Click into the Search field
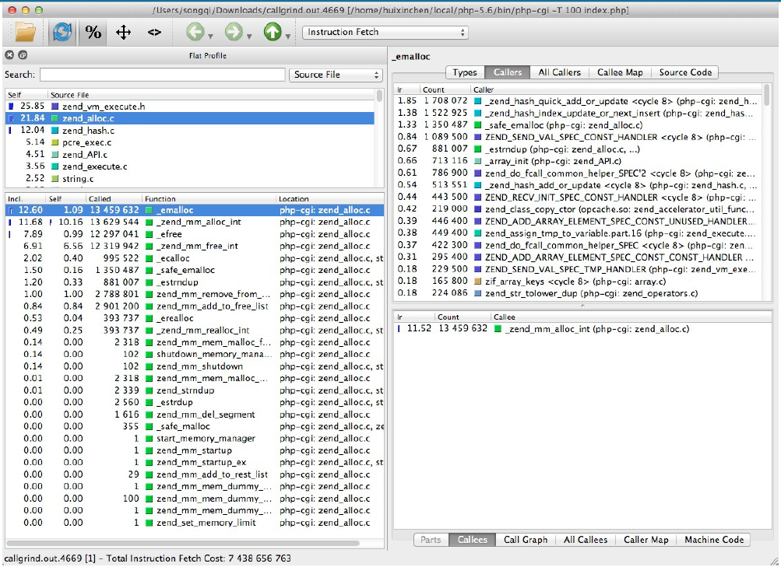The width and height of the screenshot is (781, 567). click(x=163, y=75)
